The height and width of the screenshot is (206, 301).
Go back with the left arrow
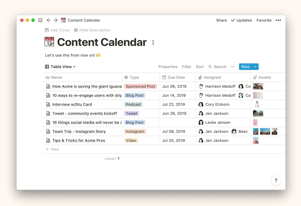49,20
